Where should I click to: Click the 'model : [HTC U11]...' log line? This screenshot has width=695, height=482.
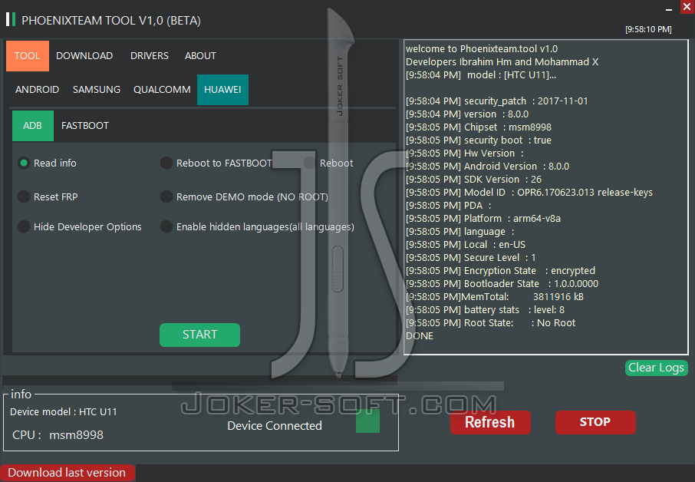(481, 75)
